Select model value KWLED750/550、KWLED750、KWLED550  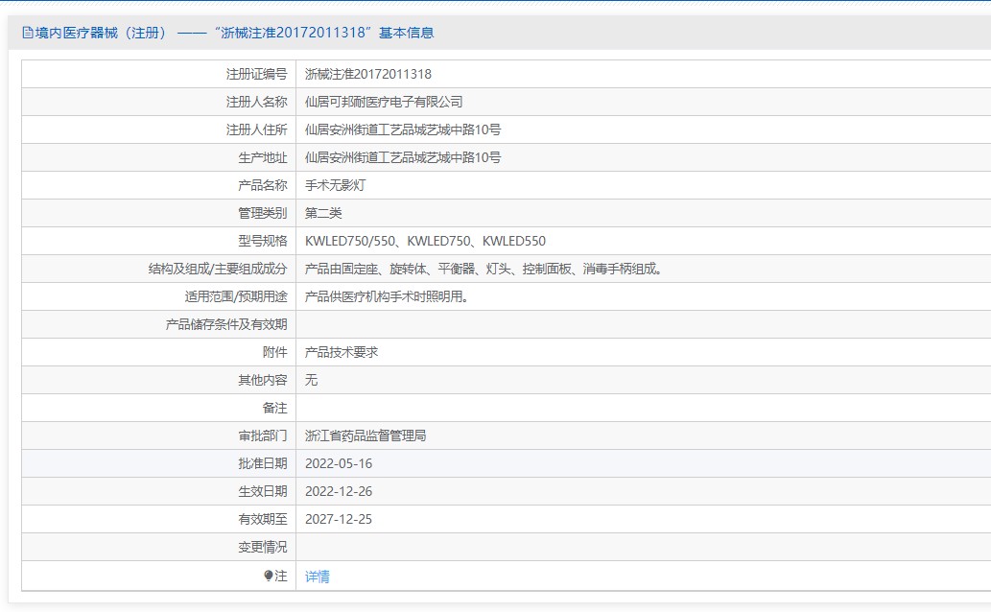pos(425,241)
